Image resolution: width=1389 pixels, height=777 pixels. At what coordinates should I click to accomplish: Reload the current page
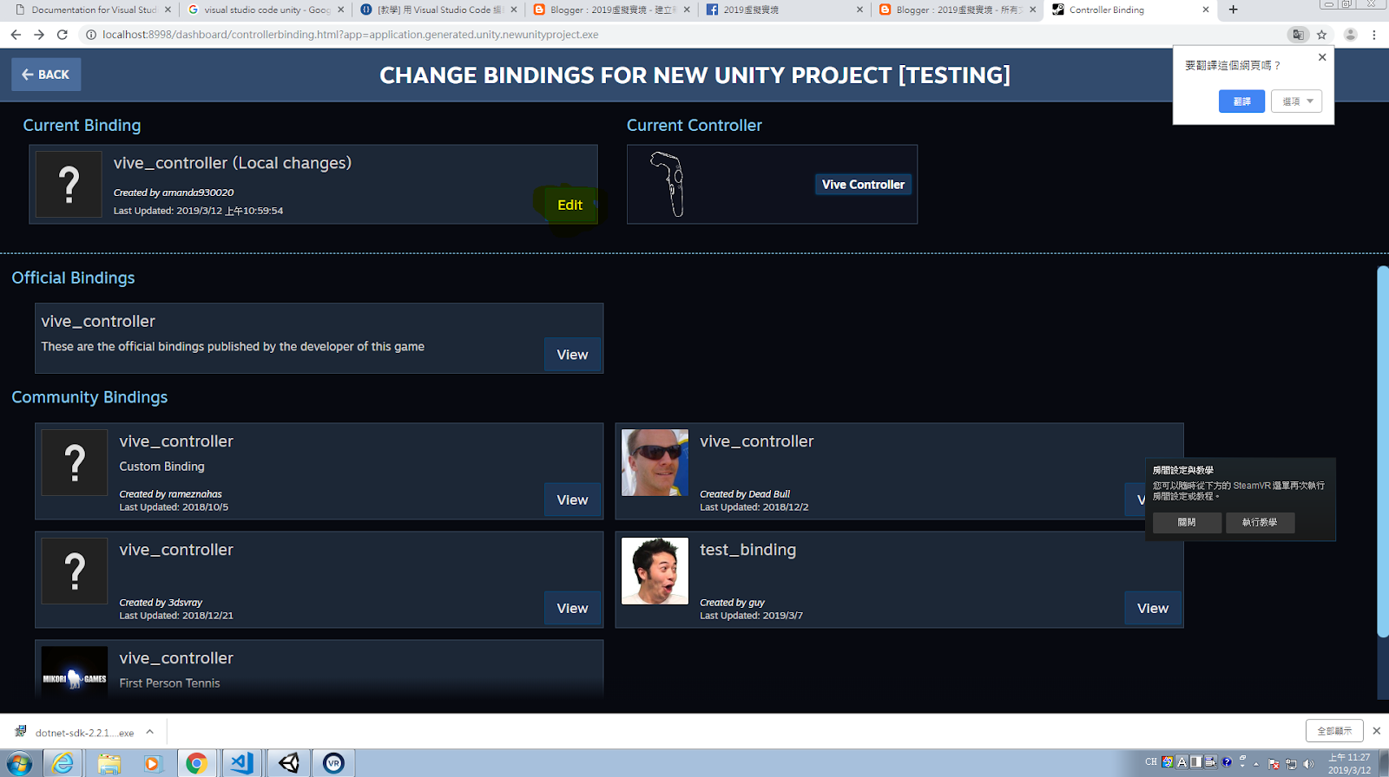pyautogui.click(x=63, y=35)
